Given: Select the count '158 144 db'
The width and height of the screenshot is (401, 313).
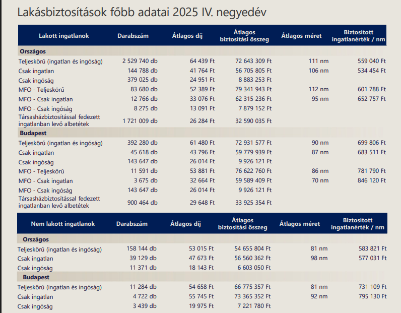Looking at the screenshot, I should coord(142,248).
